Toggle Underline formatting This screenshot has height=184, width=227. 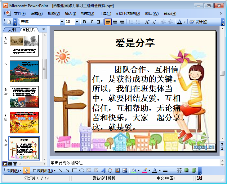[x=99, y=22]
